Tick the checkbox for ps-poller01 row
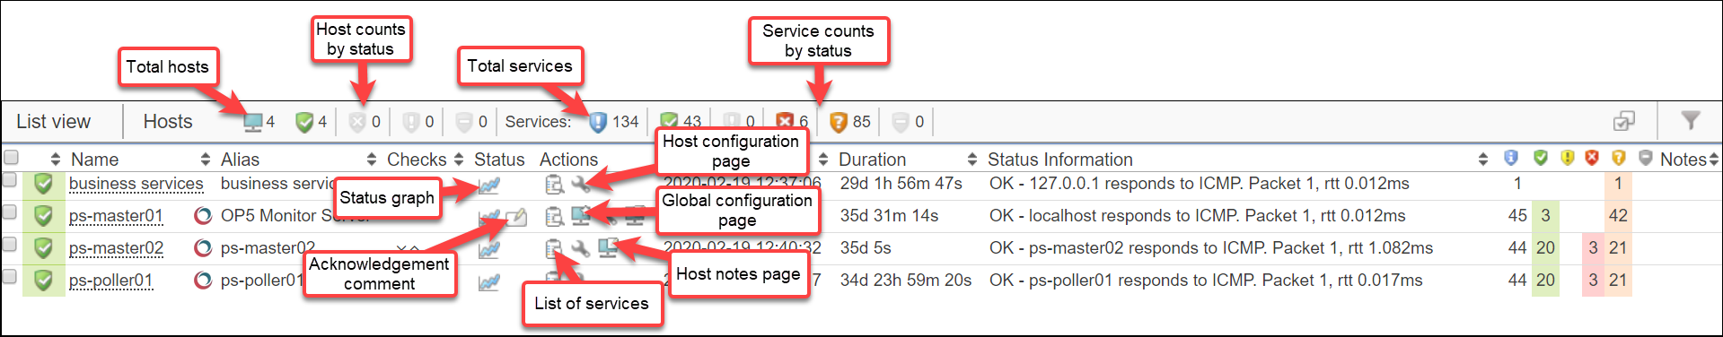 (10, 277)
